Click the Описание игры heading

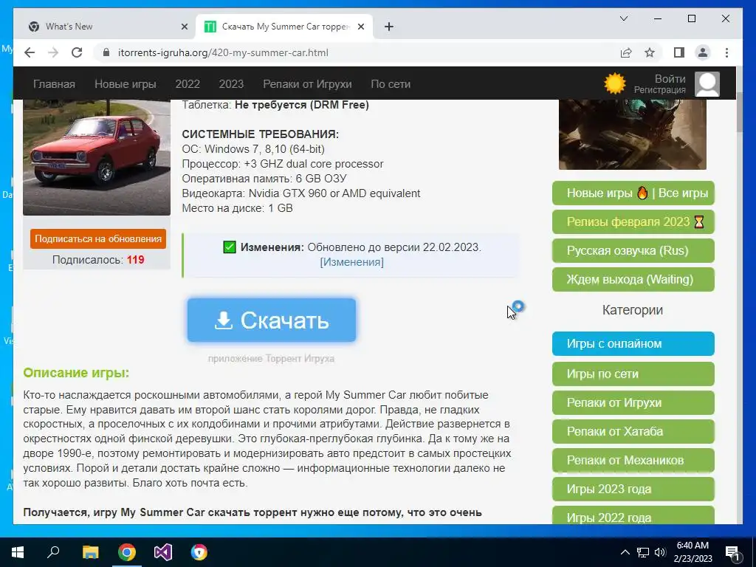click(x=76, y=373)
